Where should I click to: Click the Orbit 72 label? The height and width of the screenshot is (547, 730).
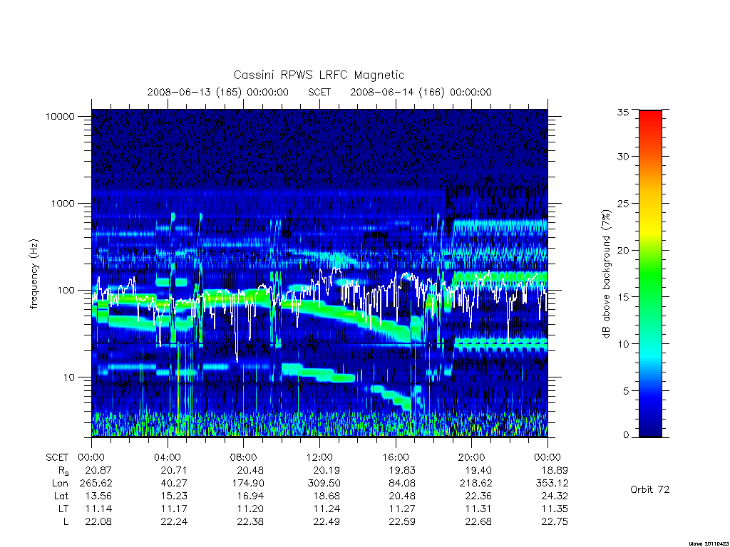pyautogui.click(x=649, y=489)
